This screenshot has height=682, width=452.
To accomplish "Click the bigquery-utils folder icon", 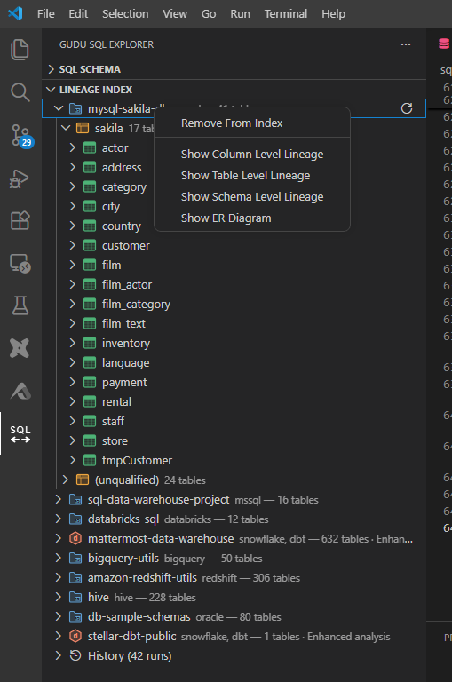I will [x=75, y=558].
